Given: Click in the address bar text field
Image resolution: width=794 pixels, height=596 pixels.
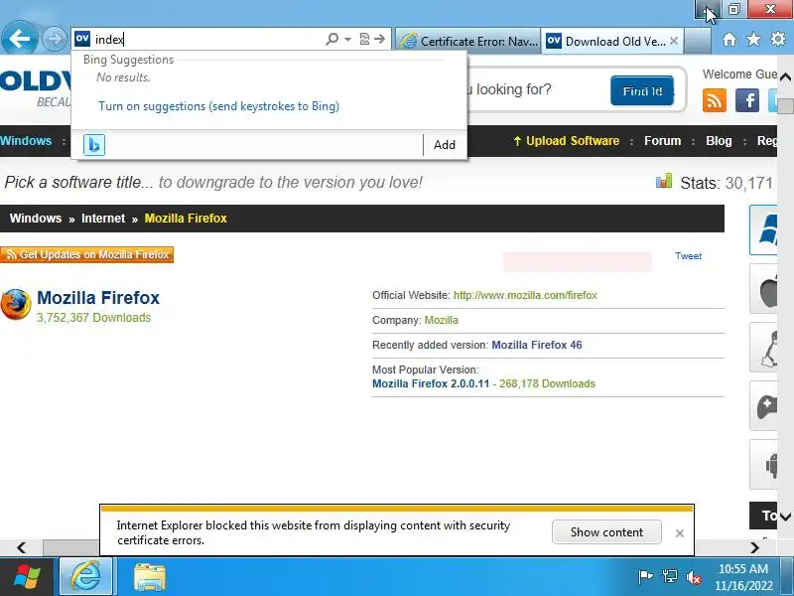Looking at the screenshot, I should coord(207,39).
